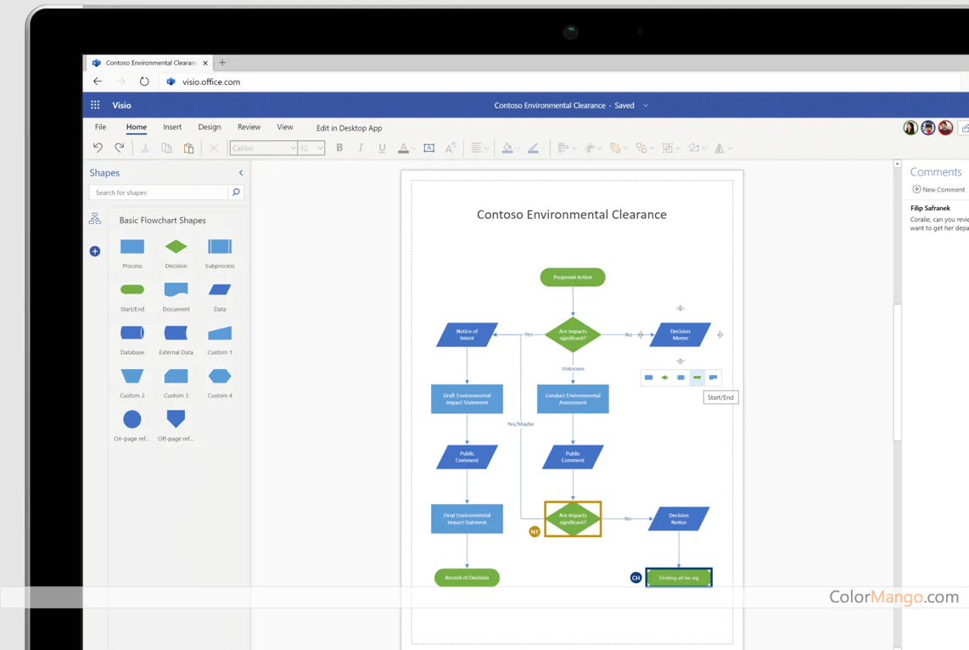Add more shapes with the plus icon
This screenshot has width=969, height=650.
click(94, 251)
